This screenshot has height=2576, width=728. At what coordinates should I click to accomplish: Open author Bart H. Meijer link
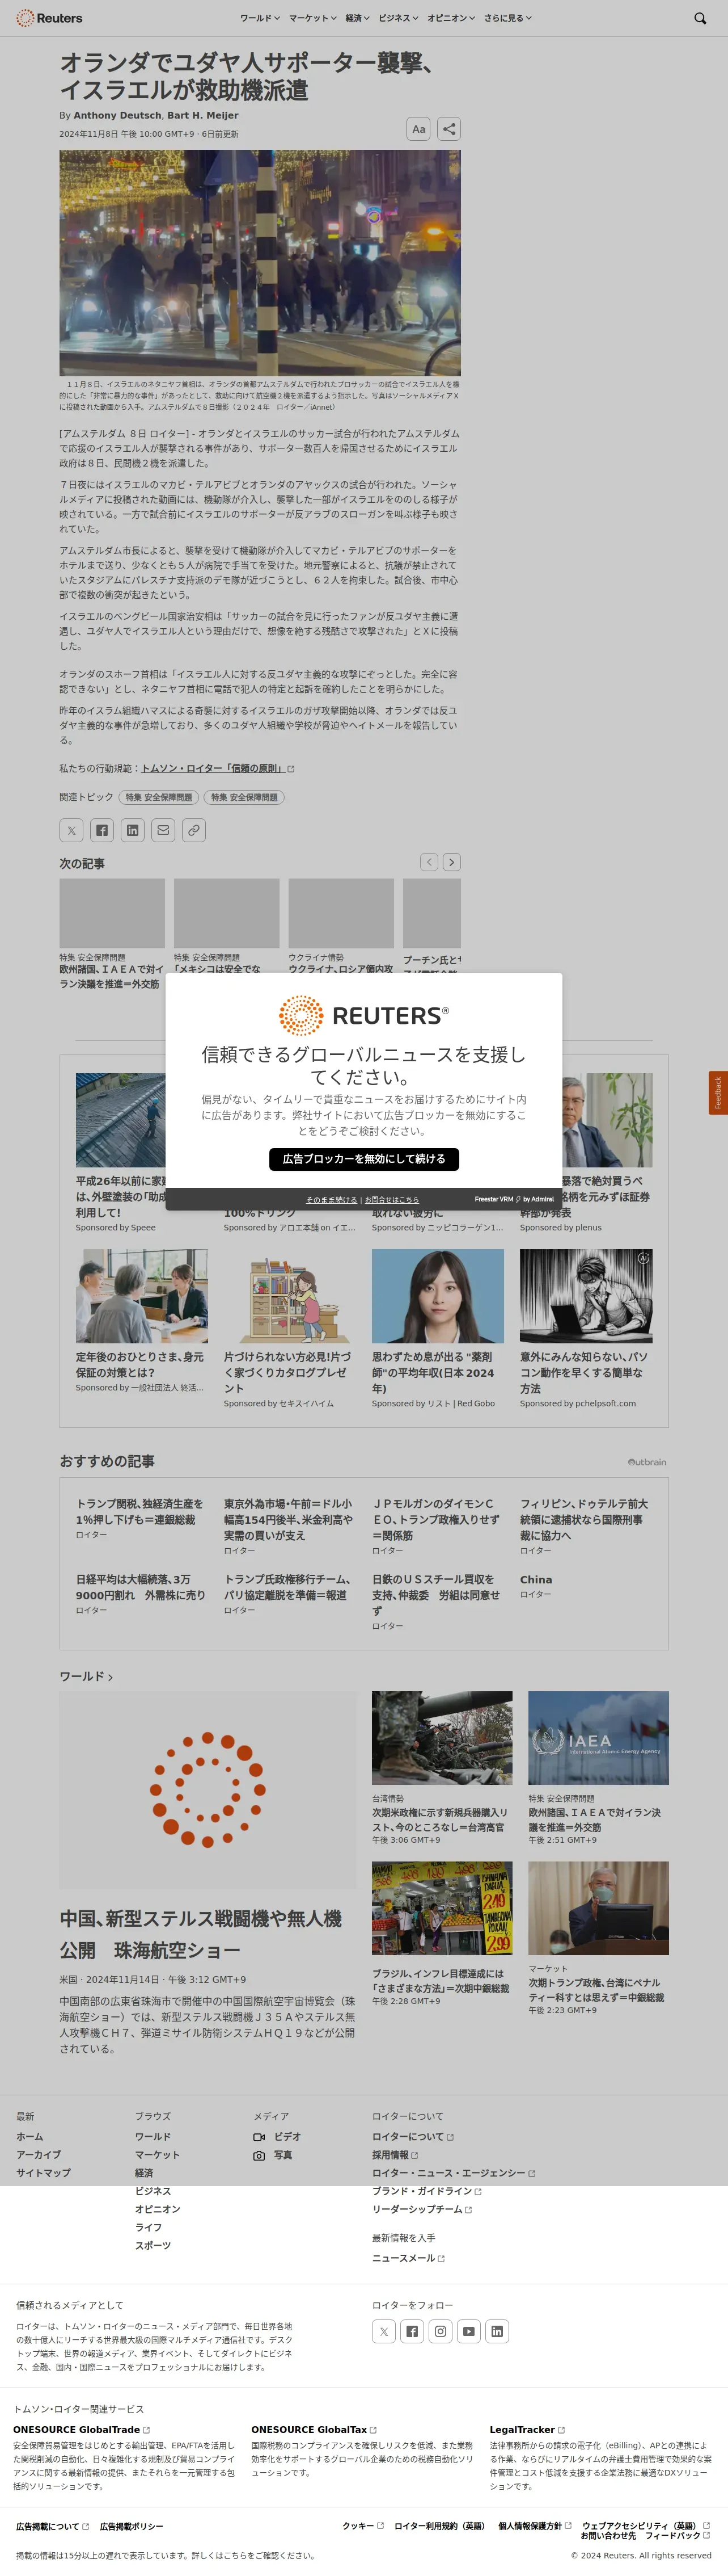tap(203, 115)
